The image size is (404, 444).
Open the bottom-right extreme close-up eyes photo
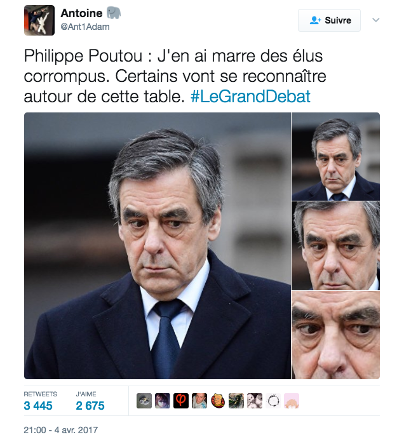coord(336,335)
